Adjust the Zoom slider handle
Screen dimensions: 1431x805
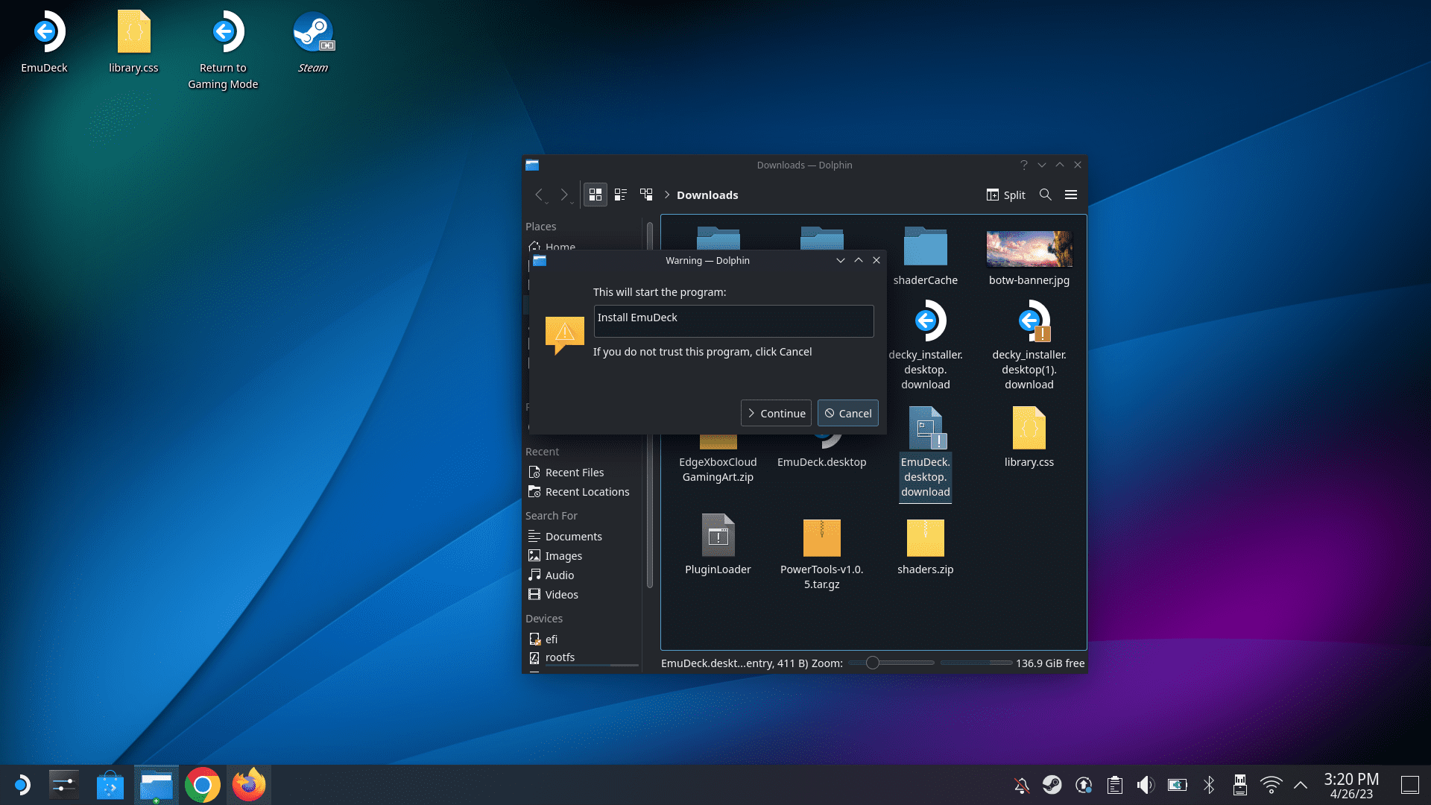[x=872, y=663]
